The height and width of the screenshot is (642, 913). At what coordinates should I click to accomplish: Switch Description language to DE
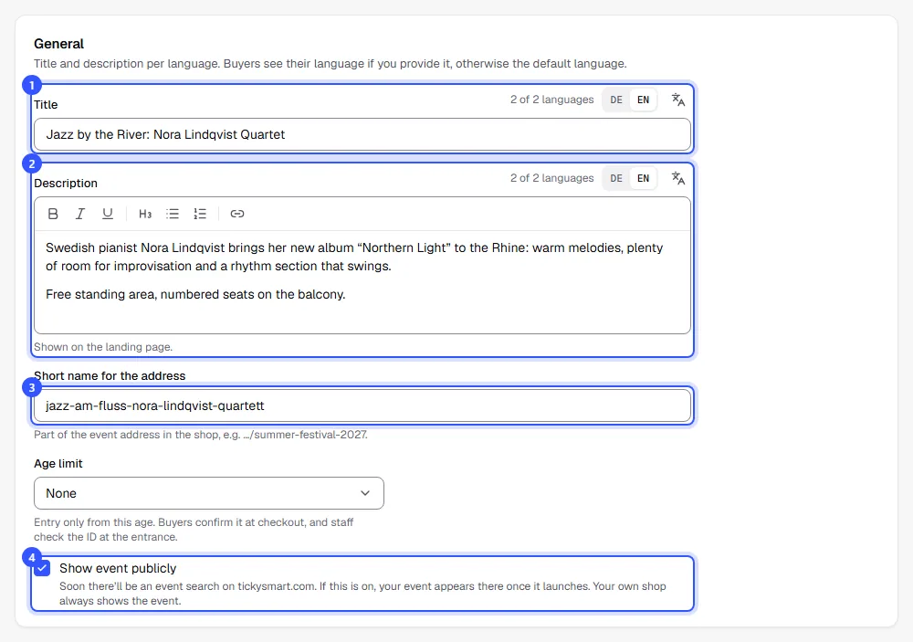[616, 178]
